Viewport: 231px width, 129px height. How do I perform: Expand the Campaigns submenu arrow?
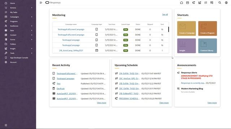32,17
